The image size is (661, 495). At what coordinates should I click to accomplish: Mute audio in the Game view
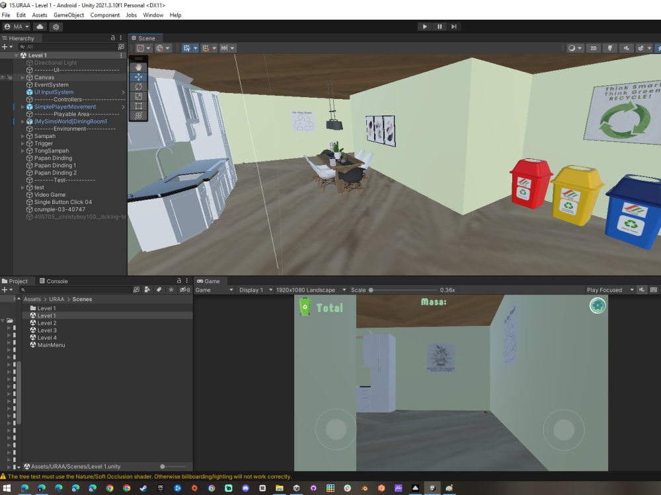click(x=641, y=289)
